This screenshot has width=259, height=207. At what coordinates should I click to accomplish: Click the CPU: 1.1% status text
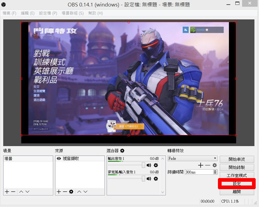[230, 201]
